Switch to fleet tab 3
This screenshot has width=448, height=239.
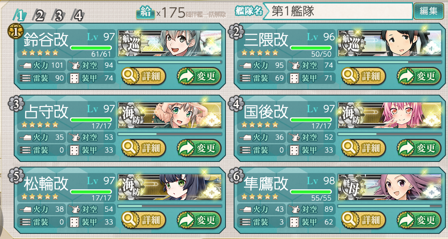tap(58, 15)
